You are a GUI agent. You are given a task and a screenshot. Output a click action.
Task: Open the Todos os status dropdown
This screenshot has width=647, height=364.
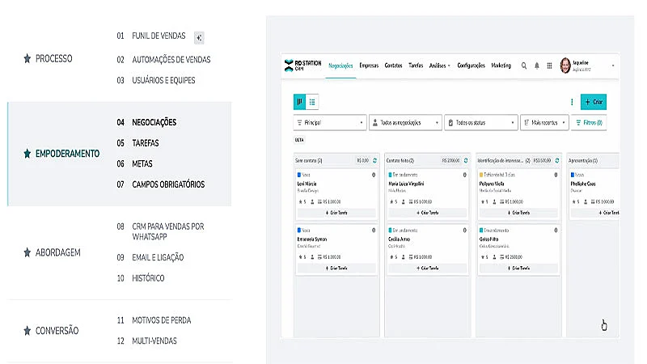coord(480,123)
